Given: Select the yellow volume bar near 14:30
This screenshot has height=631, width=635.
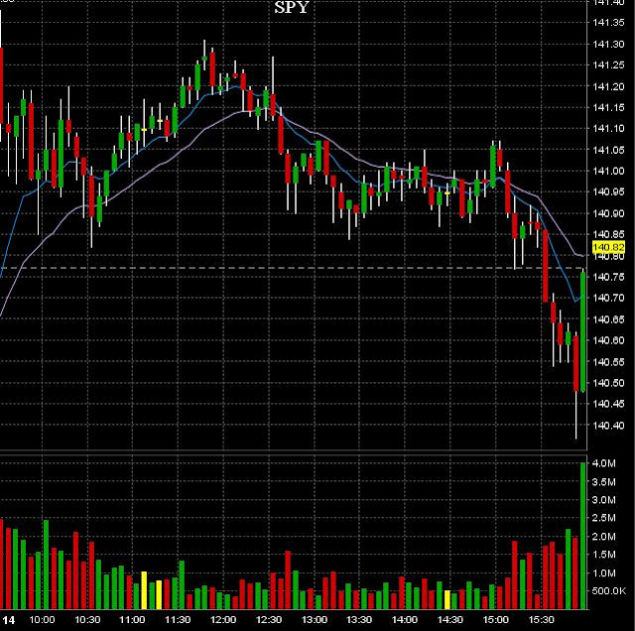Looking at the screenshot, I should pyautogui.click(x=447, y=599).
